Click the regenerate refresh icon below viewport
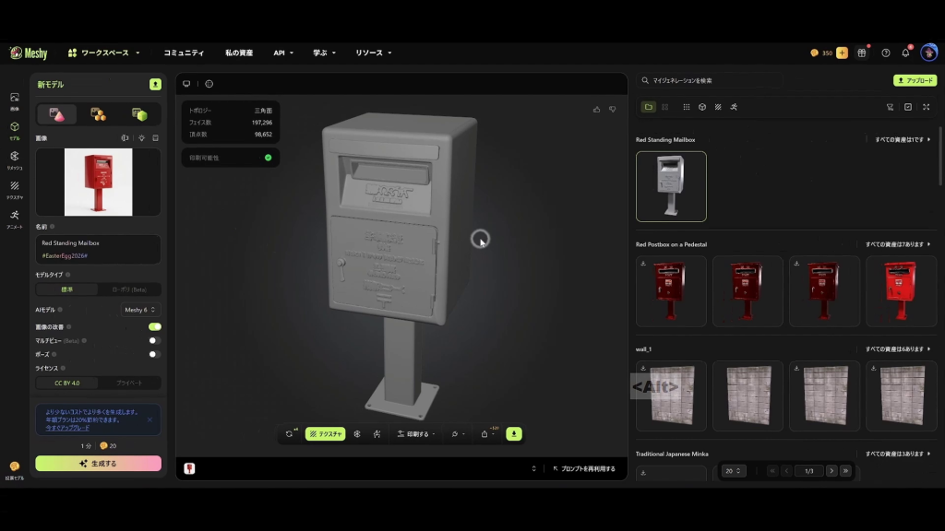This screenshot has height=531, width=945. pyautogui.click(x=289, y=433)
